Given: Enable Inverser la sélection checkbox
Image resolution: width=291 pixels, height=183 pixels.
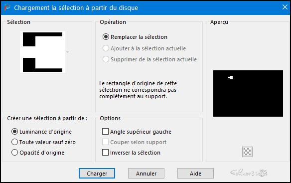Looking at the screenshot, I should [131, 153].
